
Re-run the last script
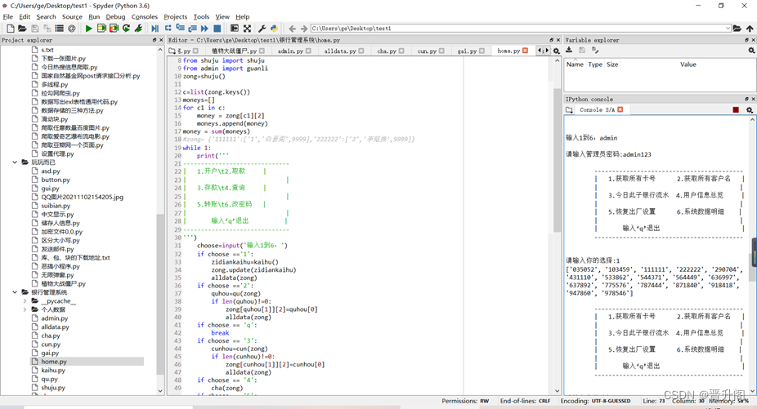pyautogui.click(x=126, y=29)
